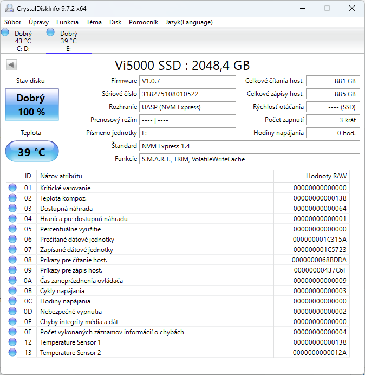Click the Rýchlosť otáčania value ---- (SSD)

[333, 107]
